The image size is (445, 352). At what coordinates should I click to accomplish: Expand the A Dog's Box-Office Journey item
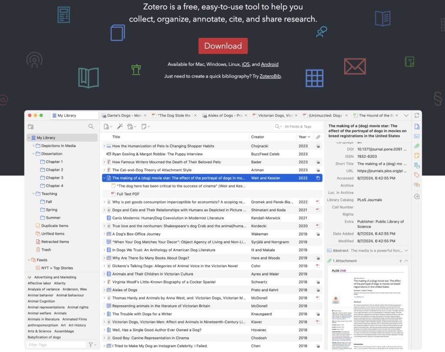[104, 234]
